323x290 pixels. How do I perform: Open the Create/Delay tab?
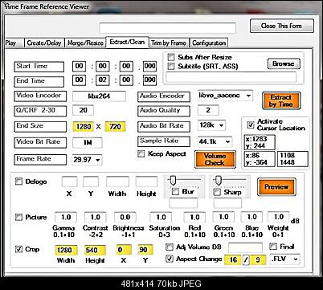[x=44, y=43]
